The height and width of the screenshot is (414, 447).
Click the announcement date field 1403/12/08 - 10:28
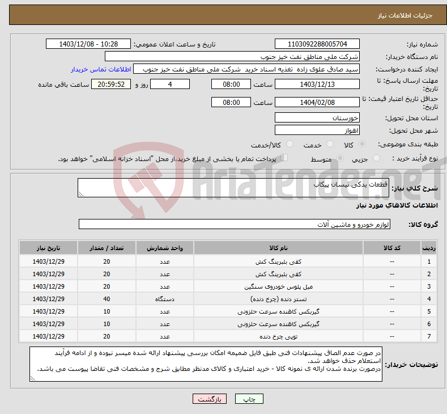pos(88,44)
